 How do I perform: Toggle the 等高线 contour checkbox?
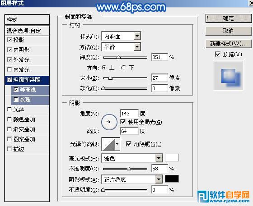[x=16, y=90]
